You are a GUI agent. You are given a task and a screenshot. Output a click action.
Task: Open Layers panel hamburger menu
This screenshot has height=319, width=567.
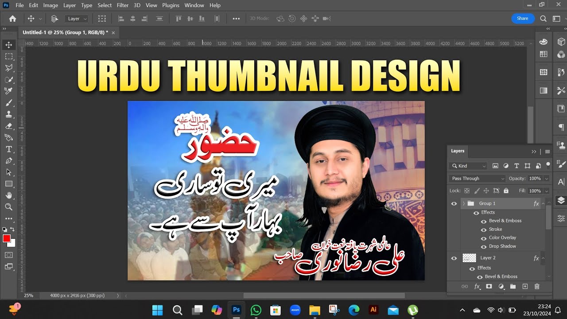click(548, 152)
